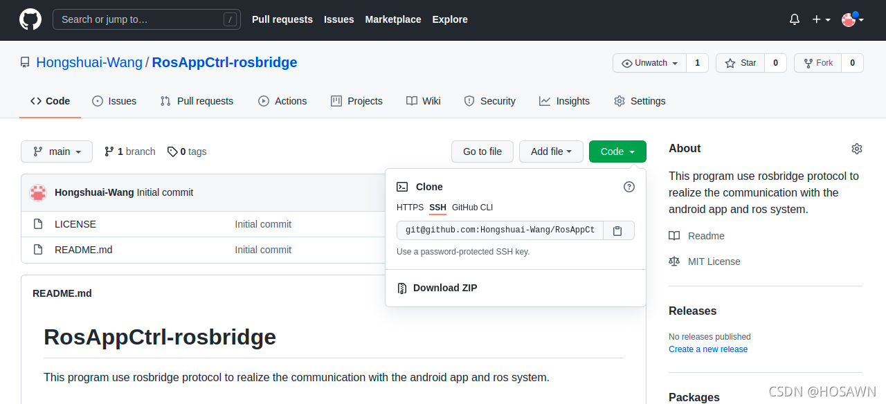Switch to the Actions tab
The height and width of the screenshot is (404, 886).
click(282, 101)
